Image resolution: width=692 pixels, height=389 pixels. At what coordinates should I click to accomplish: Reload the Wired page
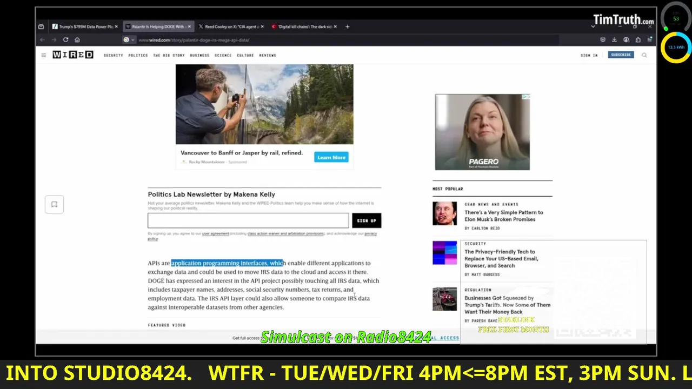coord(65,40)
